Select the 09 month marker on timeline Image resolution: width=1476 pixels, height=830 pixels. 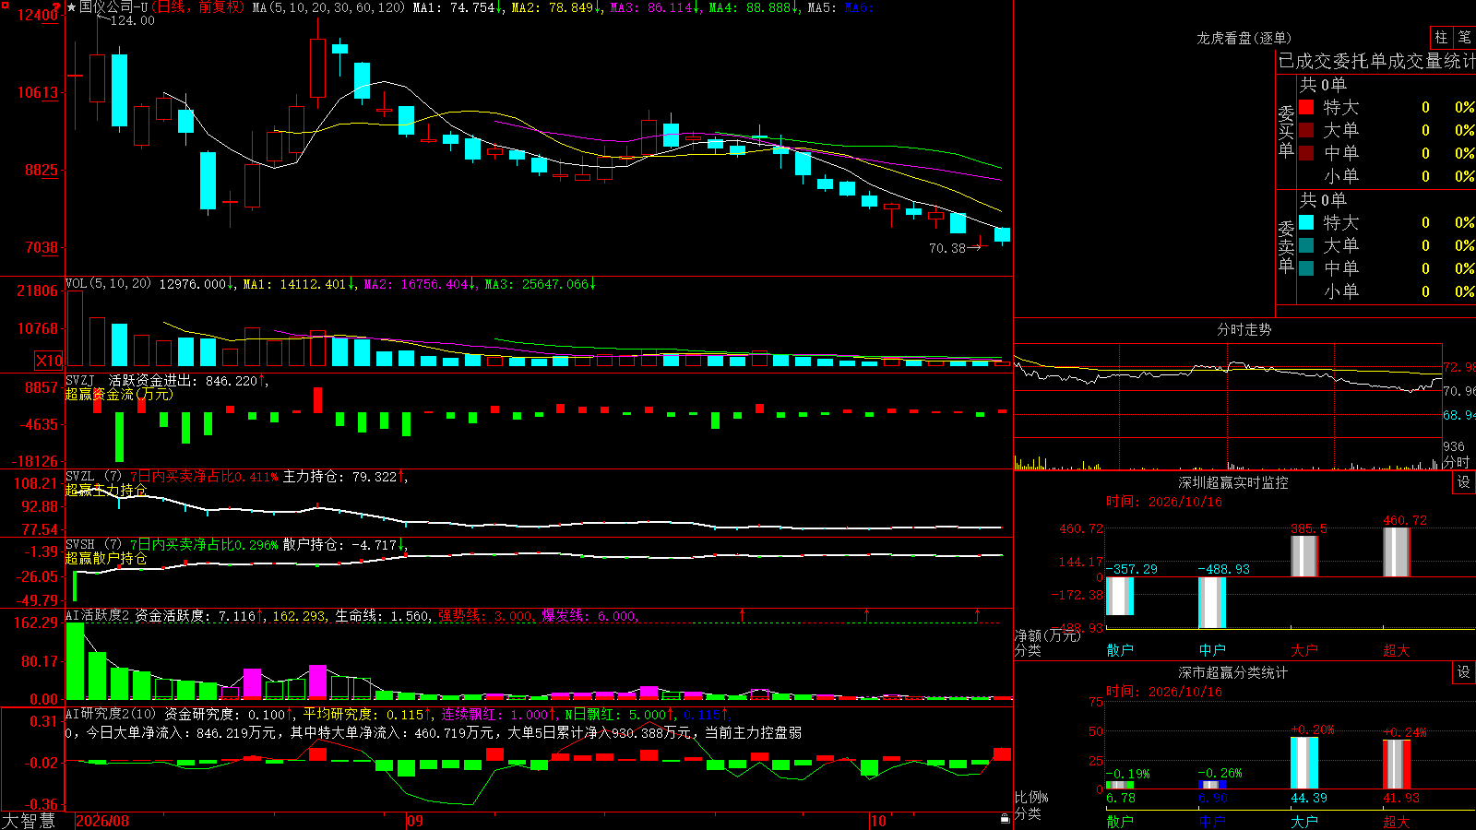pyautogui.click(x=415, y=821)
